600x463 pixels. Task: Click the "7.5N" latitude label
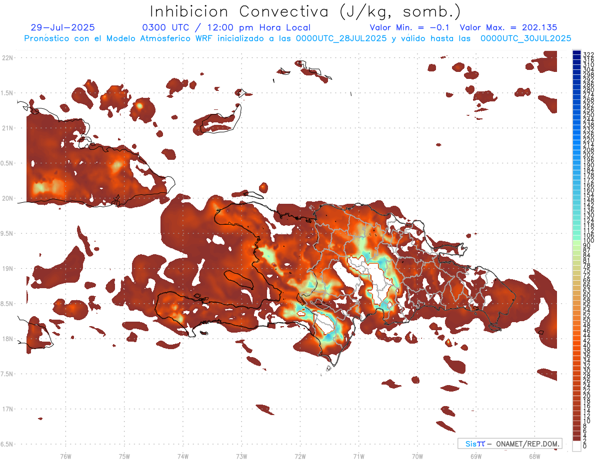7,374
